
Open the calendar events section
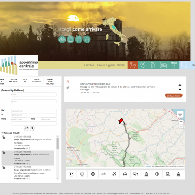click(x=174, y=65)
